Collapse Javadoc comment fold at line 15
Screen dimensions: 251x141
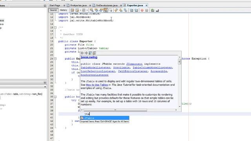tap(55, 27)
